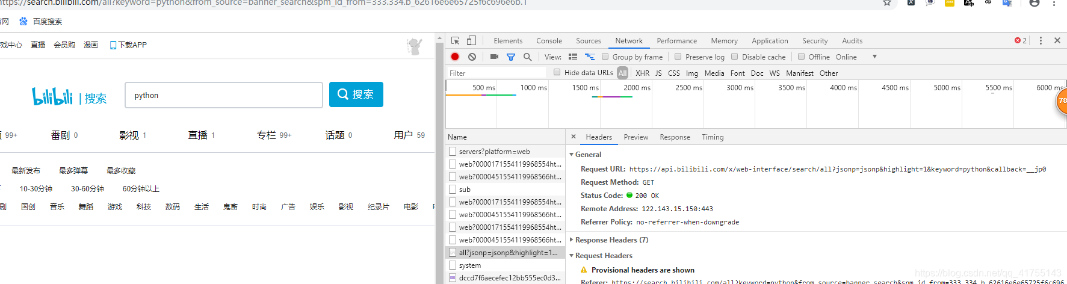Clear the network log
Screen dimensions: 1067x284
pos(472,57)
